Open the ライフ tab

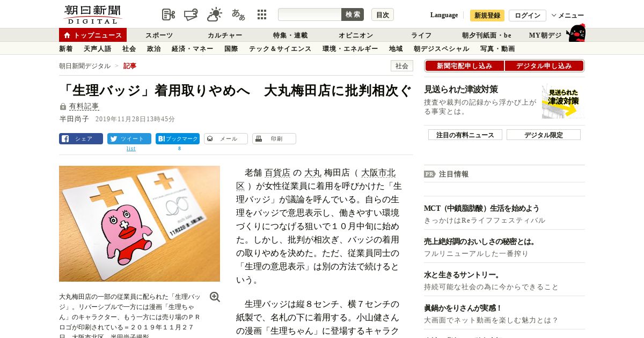421,35
